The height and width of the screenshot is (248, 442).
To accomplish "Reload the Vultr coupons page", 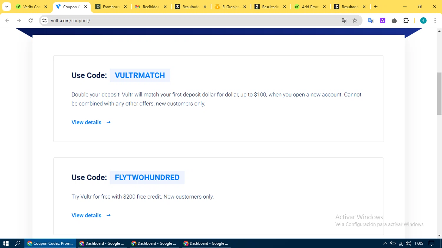I will click(30, 21).
